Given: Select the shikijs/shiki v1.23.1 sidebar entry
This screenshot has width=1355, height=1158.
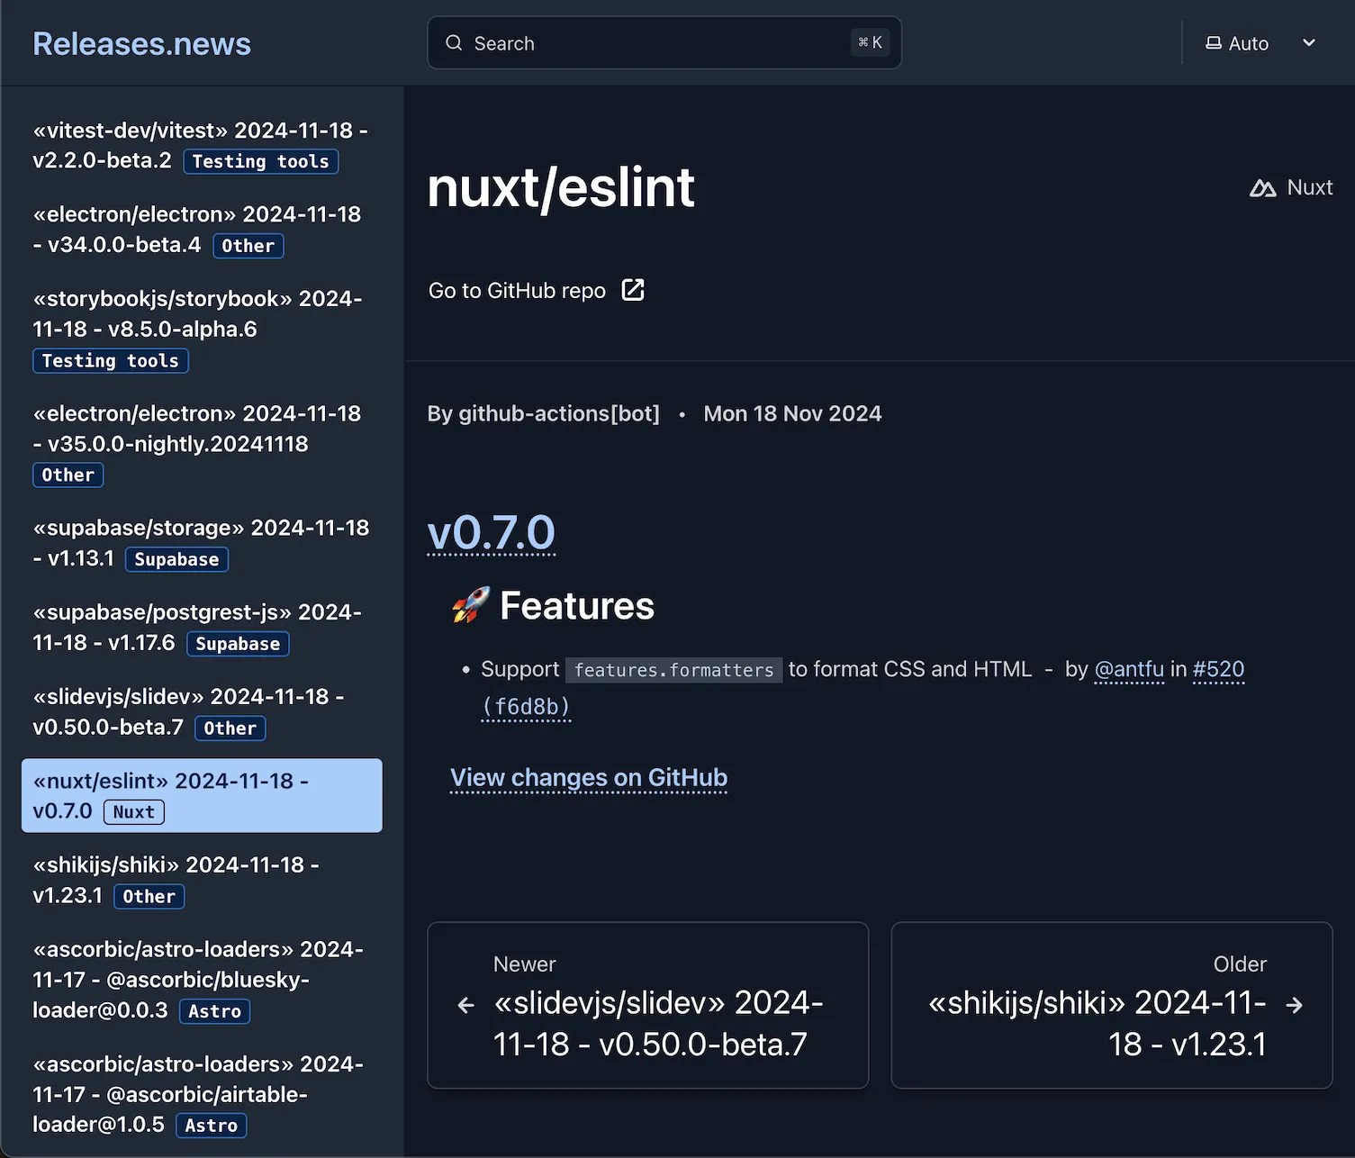Looking at the screenshot, I should pos(176,880).
